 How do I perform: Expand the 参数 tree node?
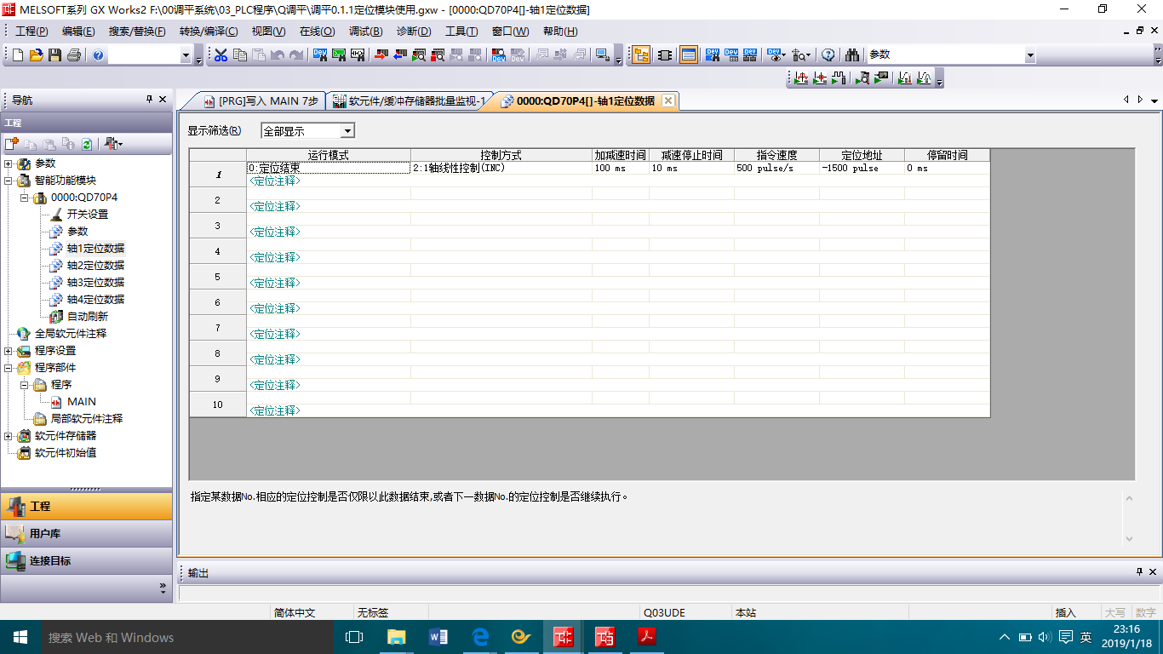coord(9,163)
